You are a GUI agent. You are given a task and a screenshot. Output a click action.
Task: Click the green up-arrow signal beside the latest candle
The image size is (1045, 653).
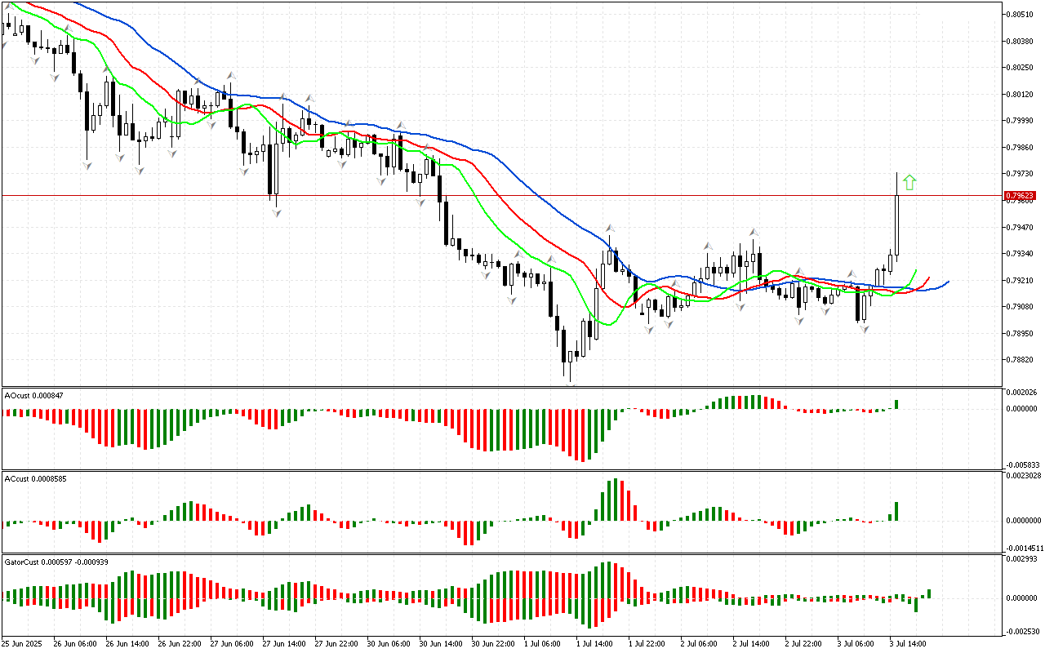909,183
